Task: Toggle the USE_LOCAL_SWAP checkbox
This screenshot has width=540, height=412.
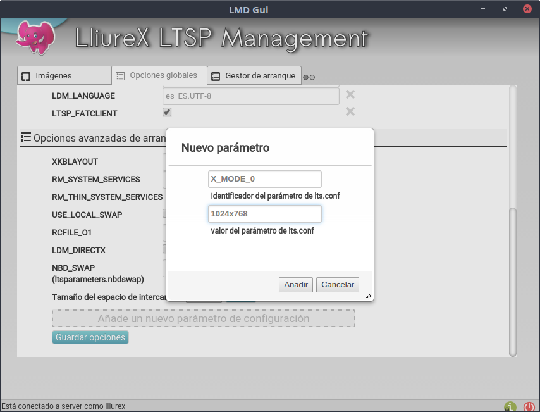Action: click(x=164, y=214)
